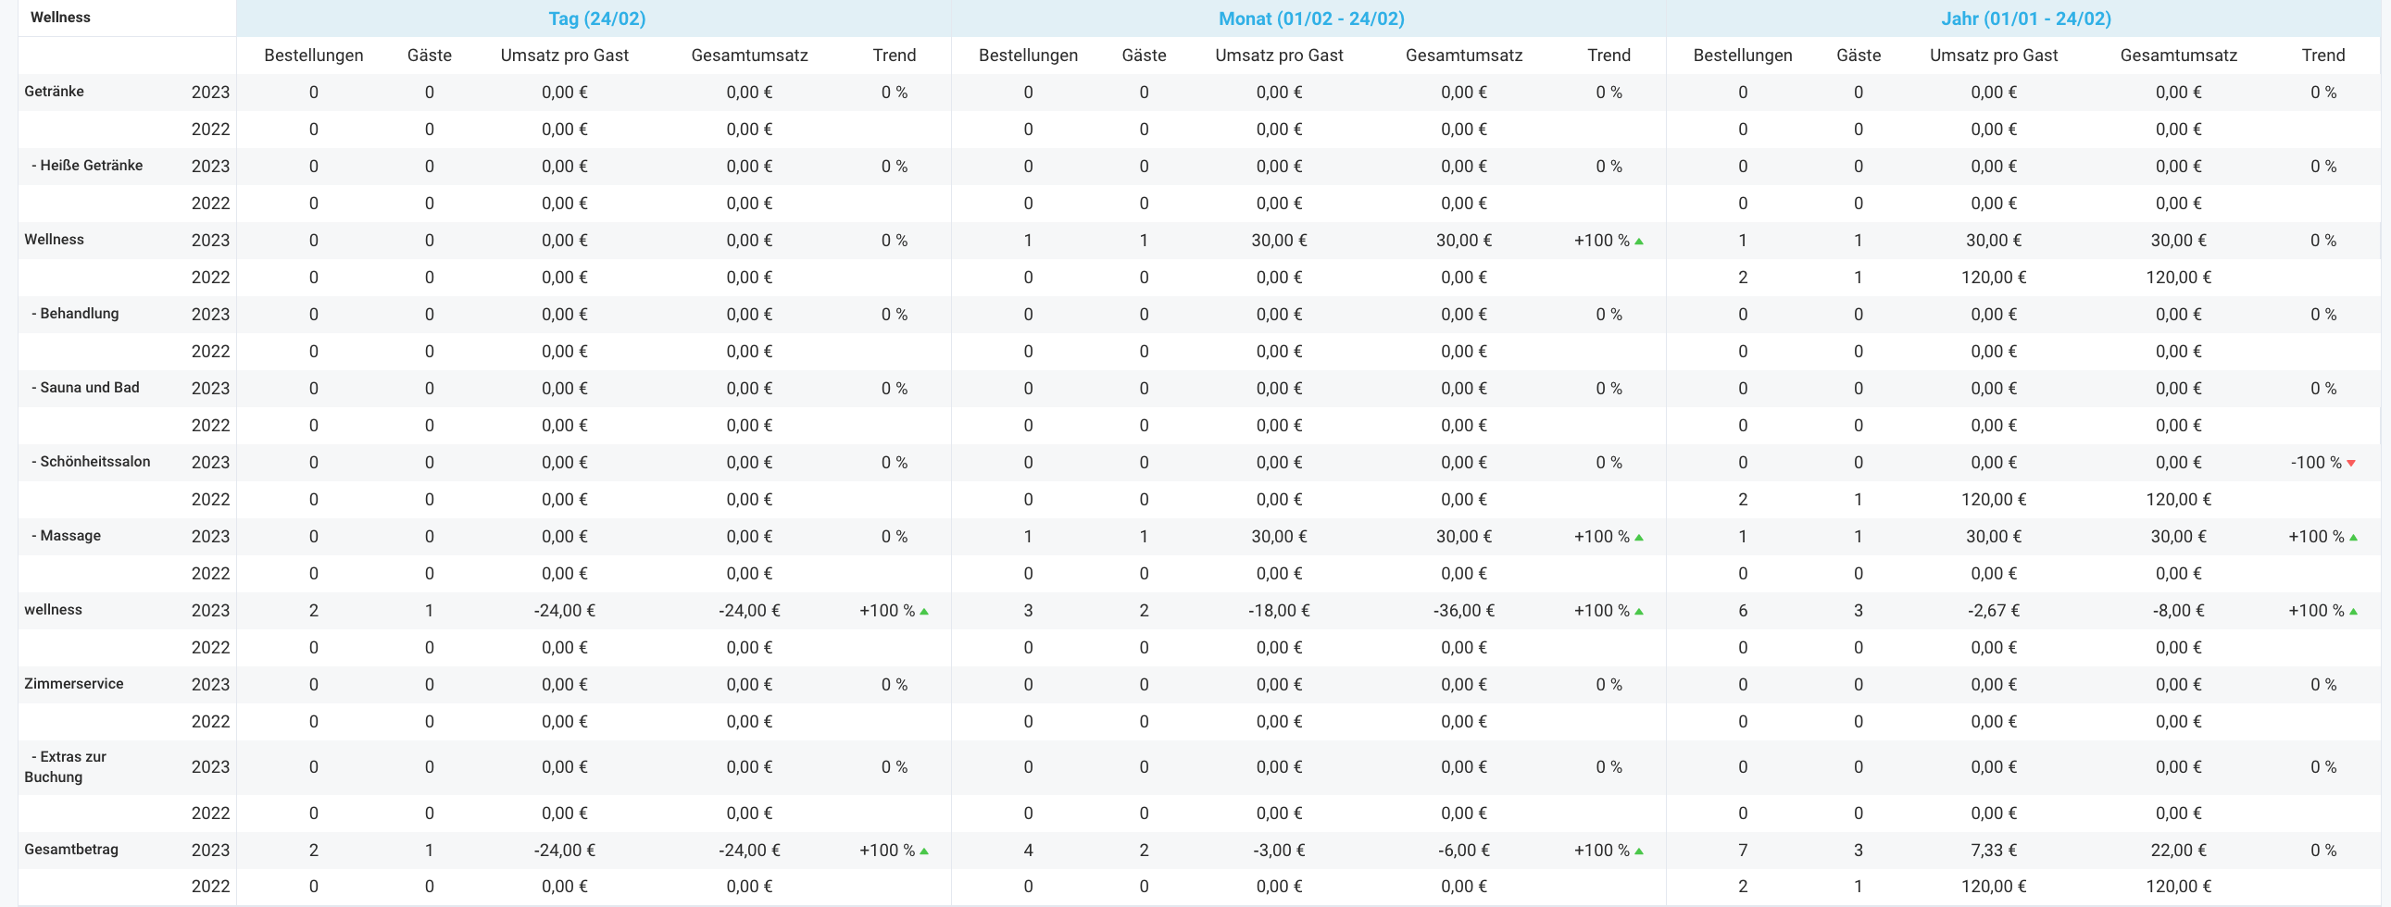Click the Getränke category row label

tap(54, 91)
